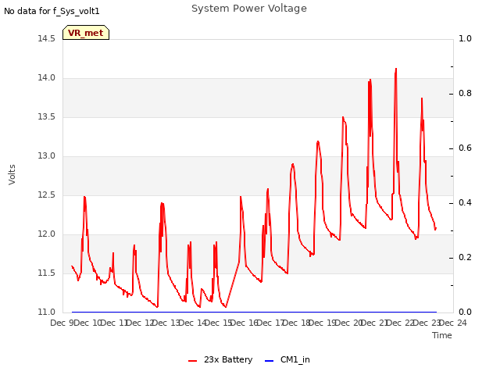
Task: Click the 13.0 left axis tick label
Action: [47, 156]
